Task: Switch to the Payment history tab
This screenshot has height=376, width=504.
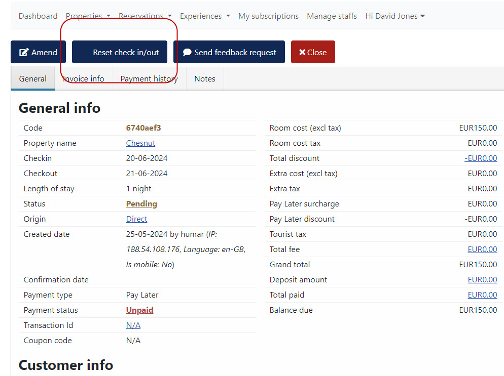Action: tap(149, 79)
